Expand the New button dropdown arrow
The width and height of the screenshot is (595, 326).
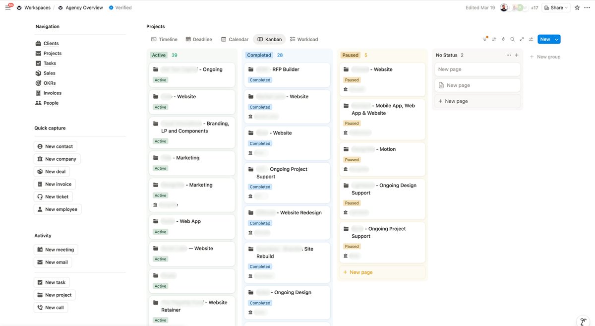click(x=557, y=39)
